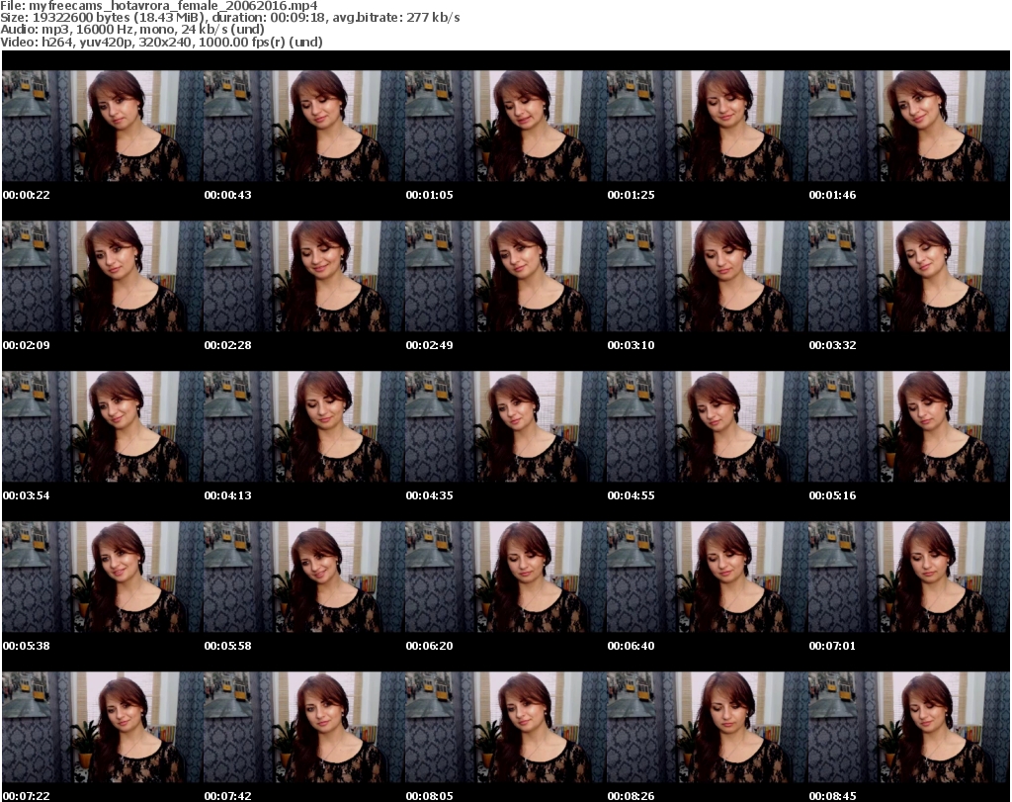Choose the frame stamped 00:08:05

click(x=506, y=728)
